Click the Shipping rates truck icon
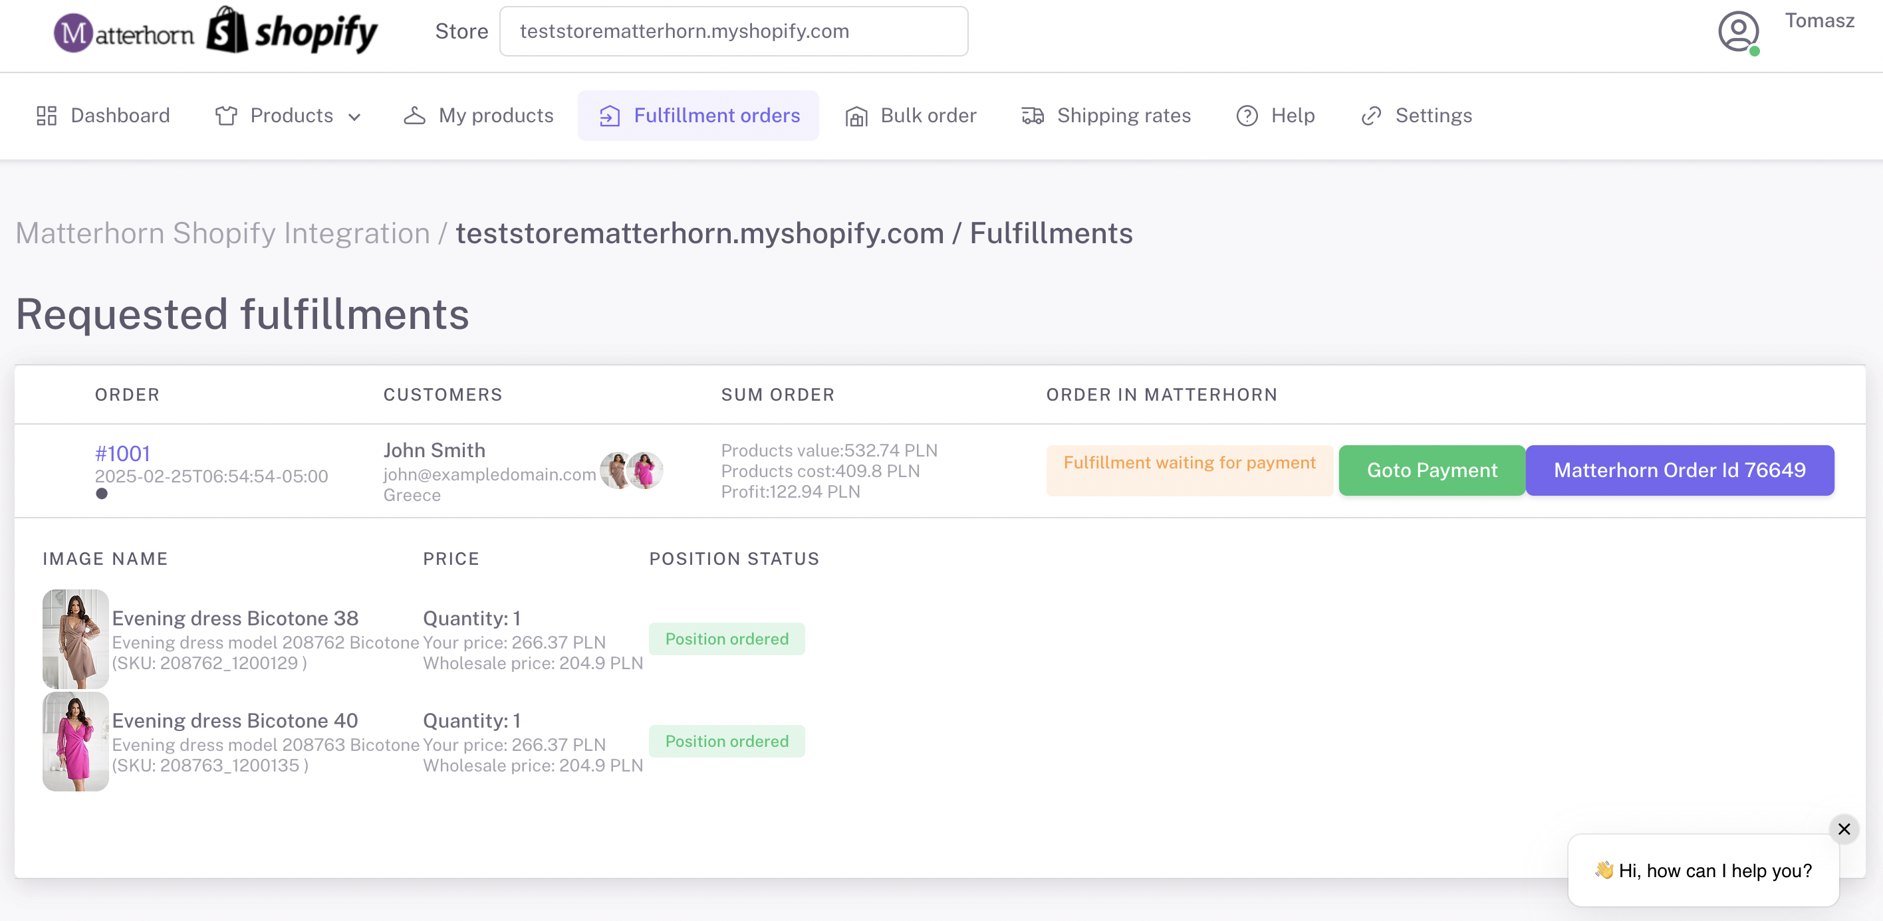1883x921 pixels. [1033, 116]
